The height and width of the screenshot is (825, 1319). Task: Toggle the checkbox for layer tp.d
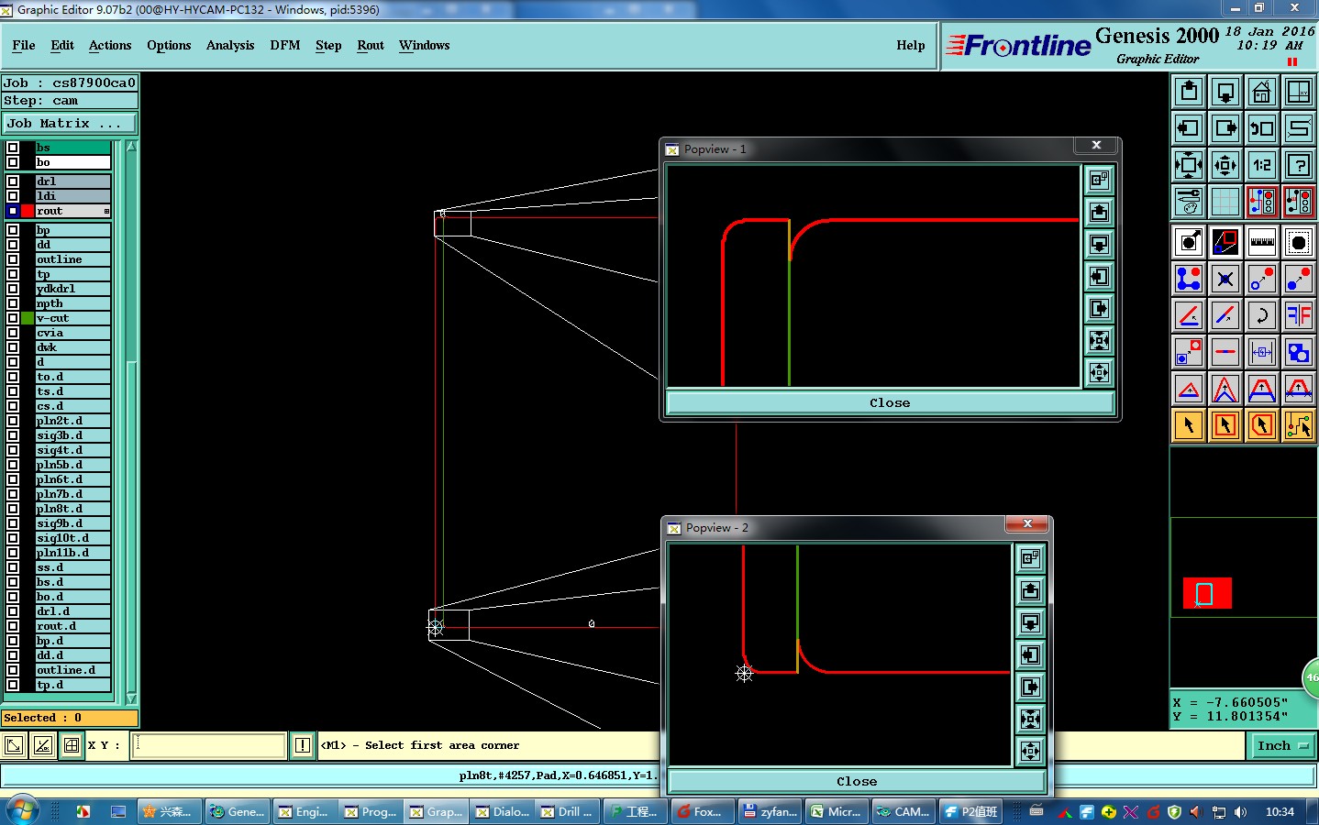pyautogui.click(x=13, y=685)
